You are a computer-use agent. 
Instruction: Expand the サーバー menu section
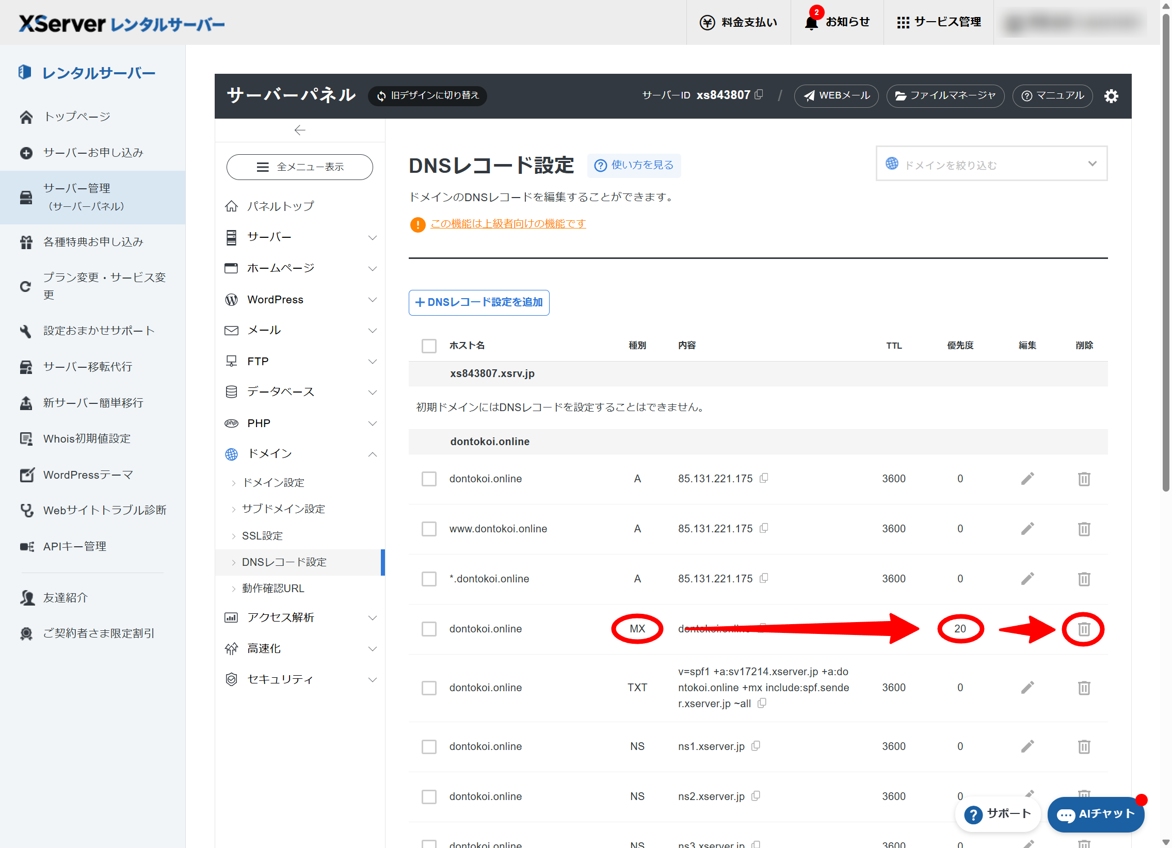300,237
